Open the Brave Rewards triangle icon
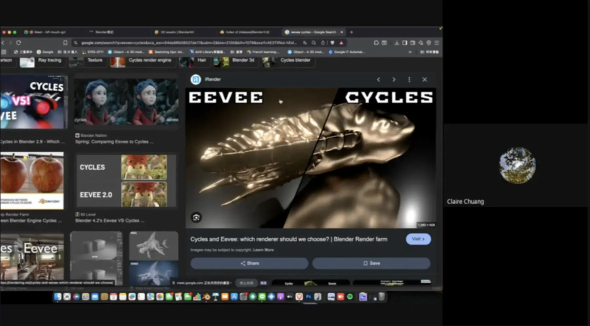The image size is (590, 326). pyautogui.click(x=341, y=43)
